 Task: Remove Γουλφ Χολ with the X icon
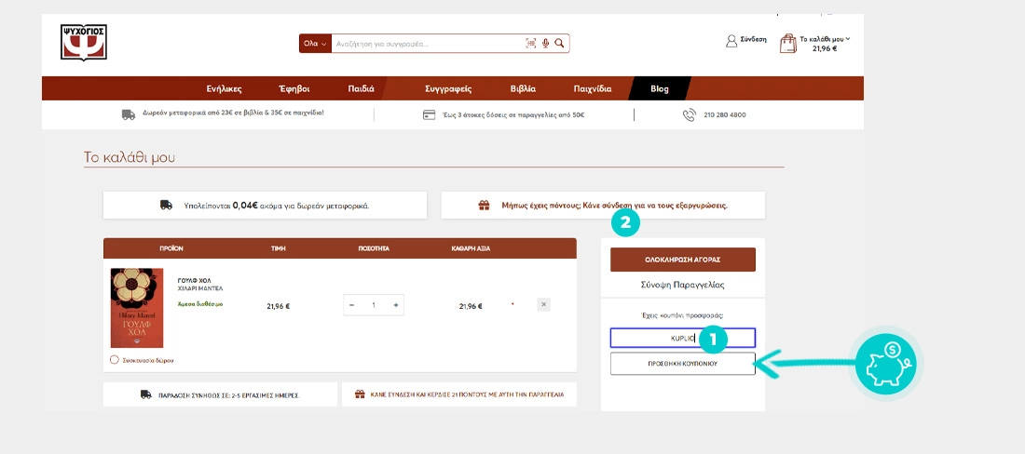click(544, 304)
